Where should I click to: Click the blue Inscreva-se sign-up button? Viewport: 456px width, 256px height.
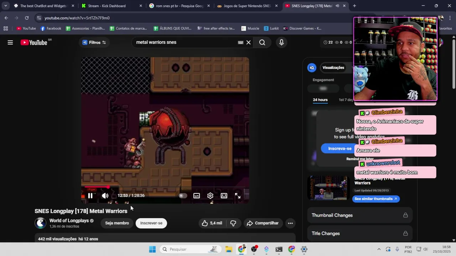[340, 148]
